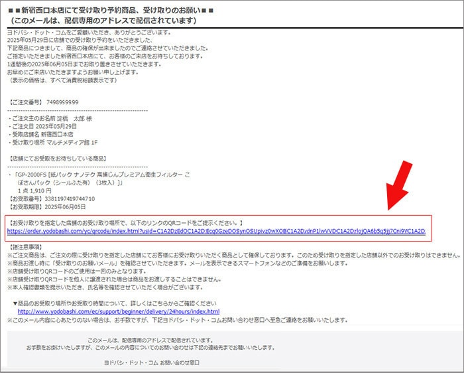Image resolution: width=464 pixels, height=373 pixels.
Task: Select the お受取番号 338119741974710 line
Action: [52, 199]
